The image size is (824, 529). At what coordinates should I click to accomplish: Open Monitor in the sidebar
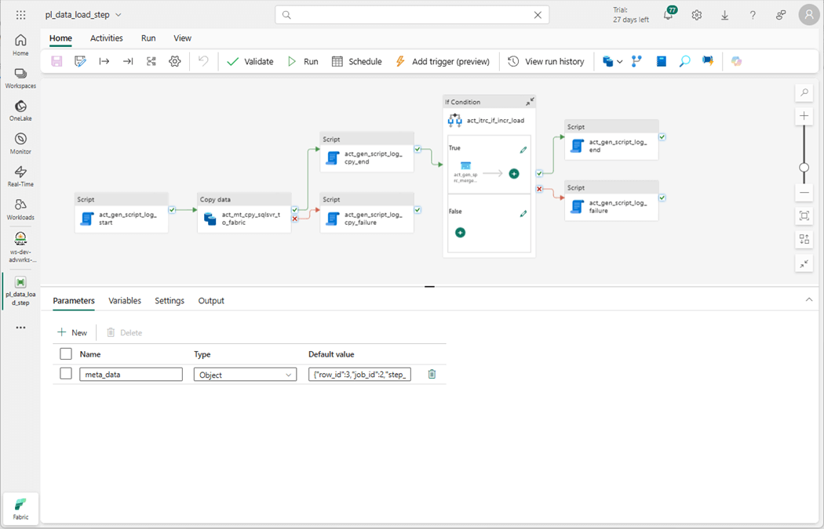20,143
